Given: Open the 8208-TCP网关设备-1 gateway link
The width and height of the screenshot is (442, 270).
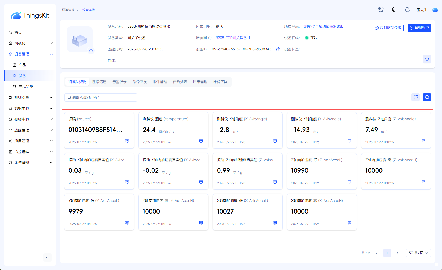Looking at the screenshot, I should 233,38.
